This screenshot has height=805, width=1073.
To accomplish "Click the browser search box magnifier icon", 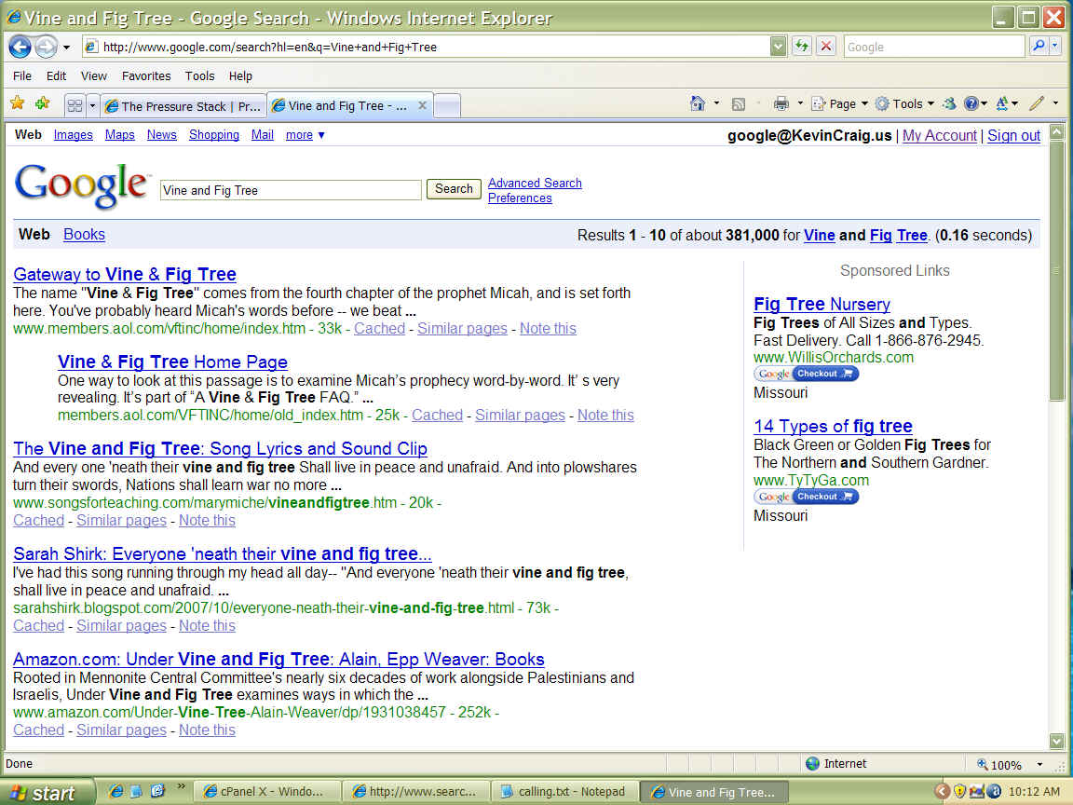I will [1039, 47].
